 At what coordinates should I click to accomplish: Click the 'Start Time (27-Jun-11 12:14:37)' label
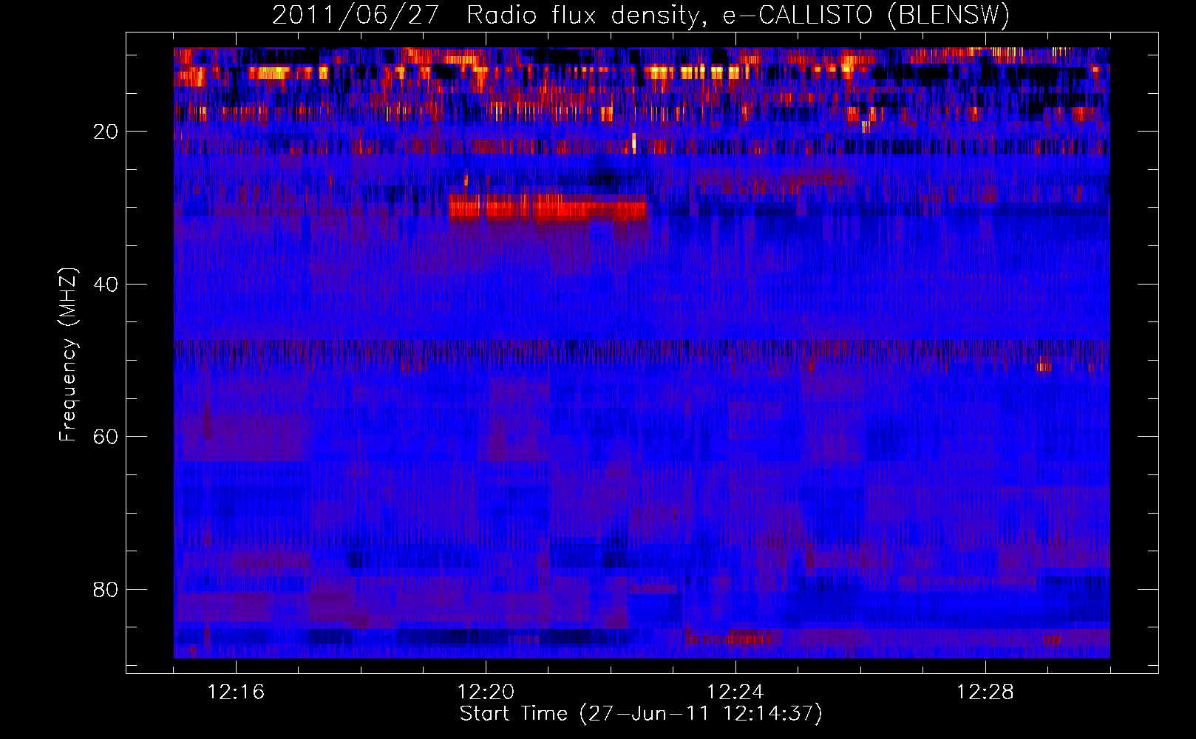pos(641,714)
